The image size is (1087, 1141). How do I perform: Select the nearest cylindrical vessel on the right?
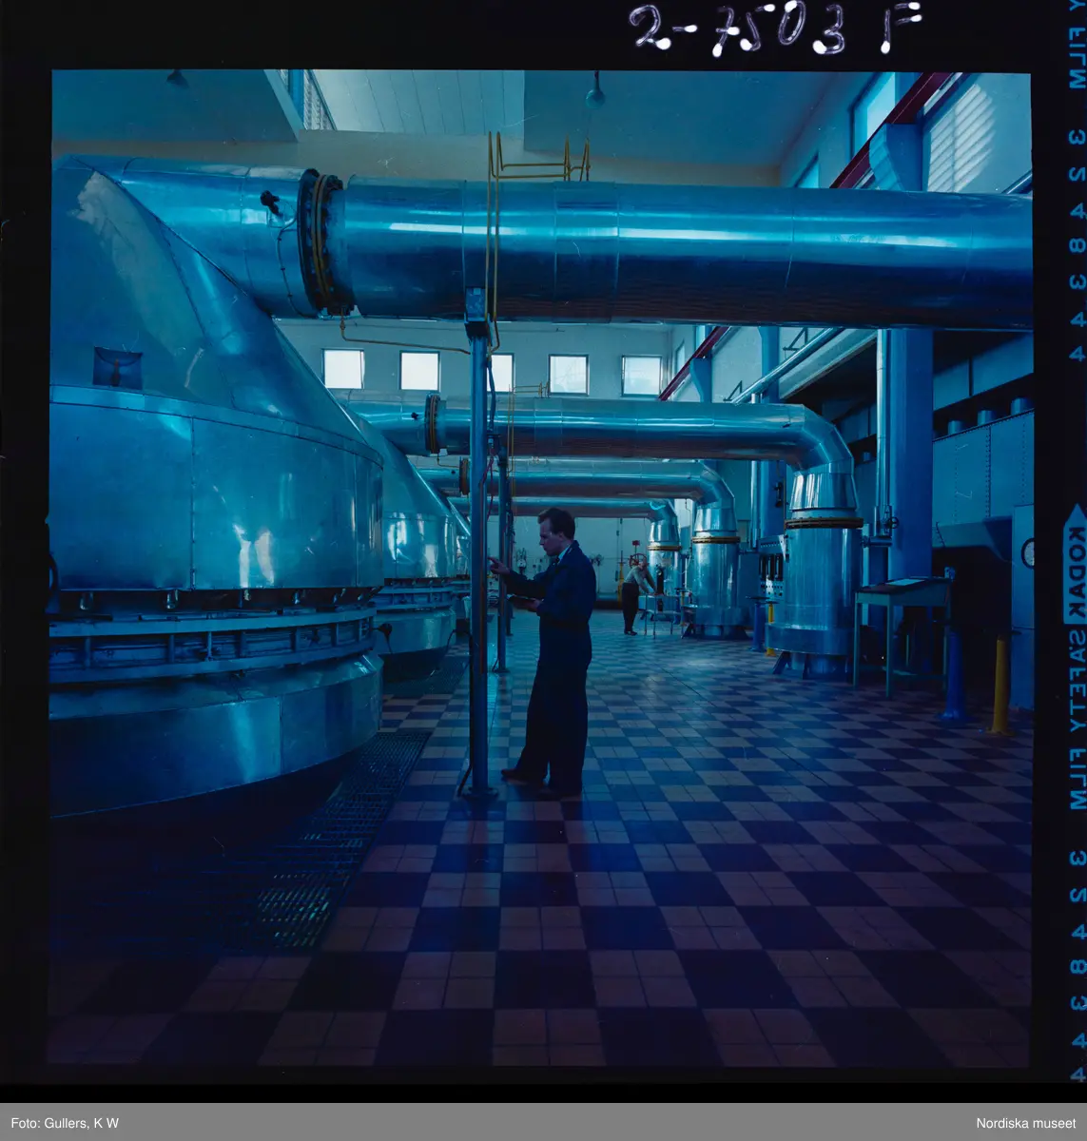[819, 570]
